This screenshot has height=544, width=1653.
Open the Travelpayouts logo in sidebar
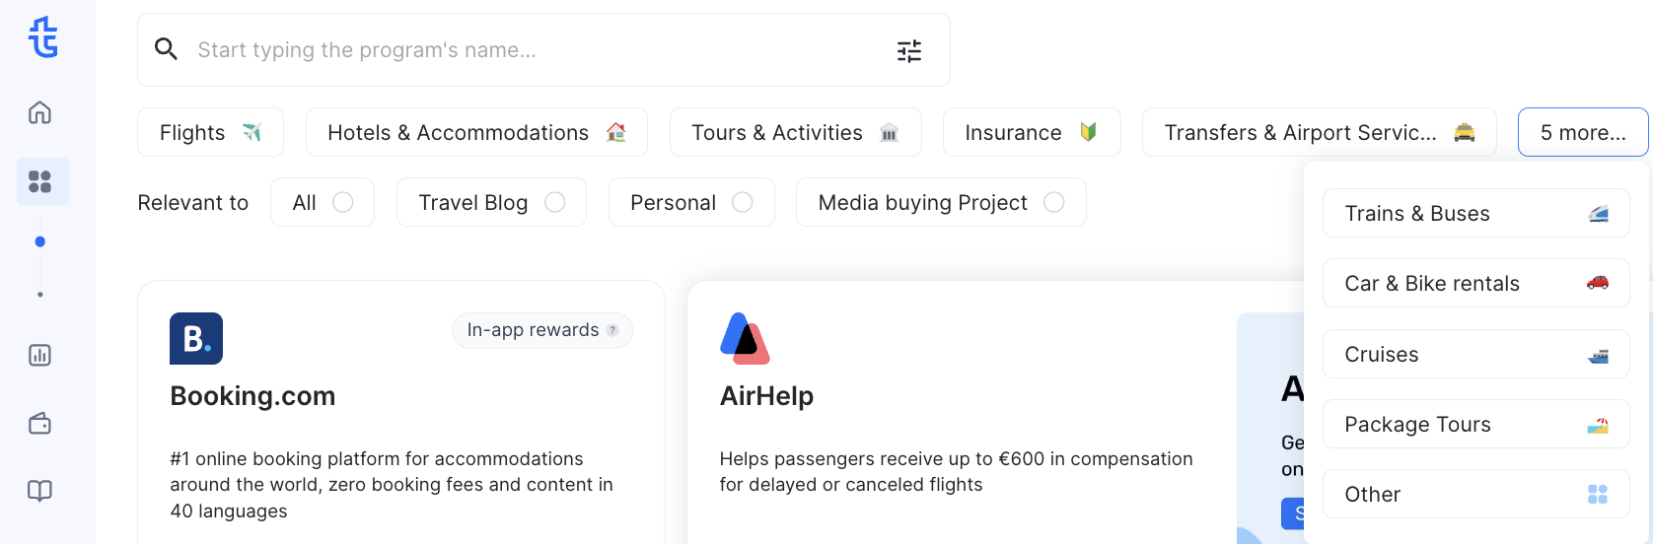(42, 37)
